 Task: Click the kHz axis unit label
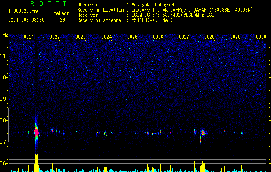coord(4,35)
